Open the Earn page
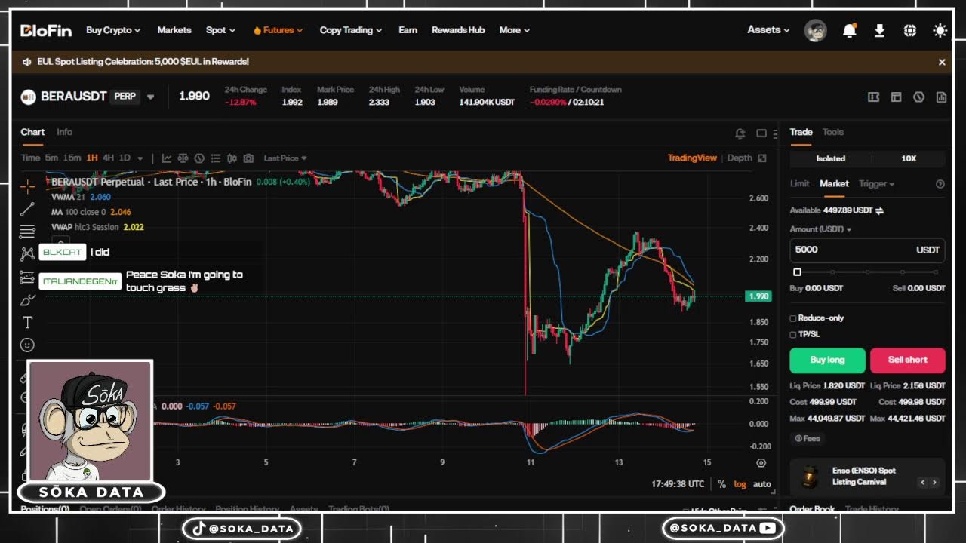This screenshot has height=543, width=966. (x=408, y=30)
